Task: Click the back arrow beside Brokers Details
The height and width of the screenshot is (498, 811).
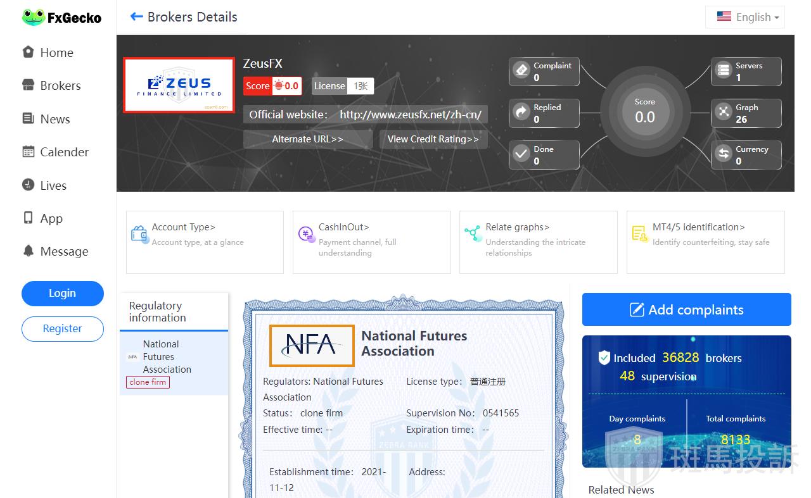Action: 136,17
